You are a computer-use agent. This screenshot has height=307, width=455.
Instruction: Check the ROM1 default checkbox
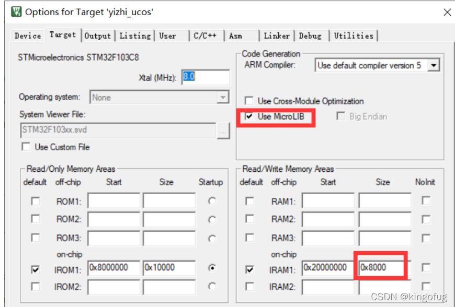coord(36,202)
